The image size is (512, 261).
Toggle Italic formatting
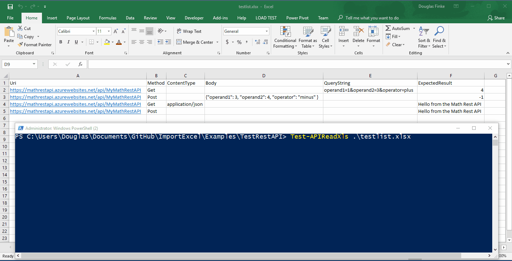point(68,42)
